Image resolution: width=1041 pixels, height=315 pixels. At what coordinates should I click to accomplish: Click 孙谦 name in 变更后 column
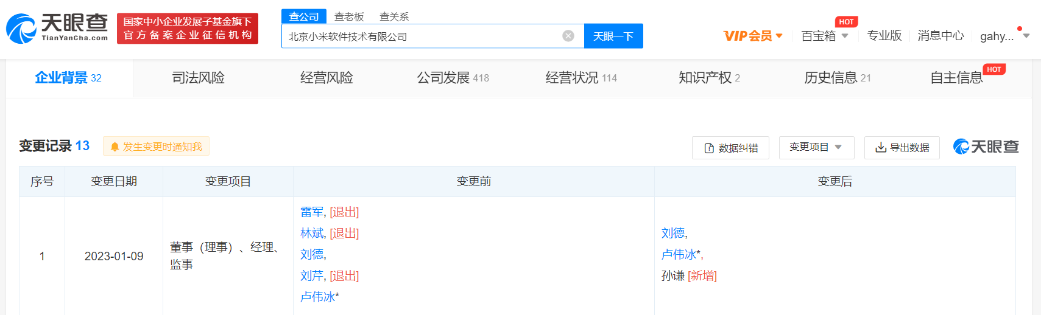pyautogui.click(x=673, y=276)
